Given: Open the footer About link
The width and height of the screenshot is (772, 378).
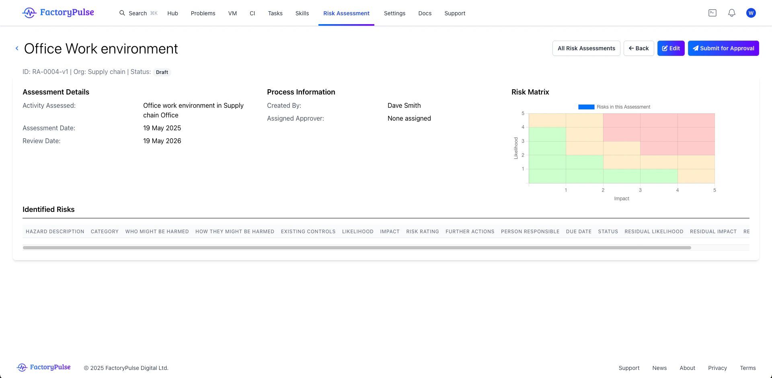Looking at the screenshot, I should tap(687, 368).
